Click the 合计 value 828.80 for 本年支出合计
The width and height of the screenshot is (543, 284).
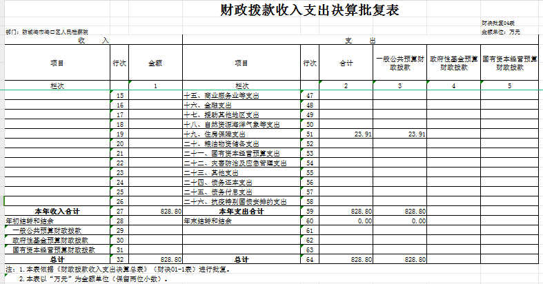coord(346,212)
